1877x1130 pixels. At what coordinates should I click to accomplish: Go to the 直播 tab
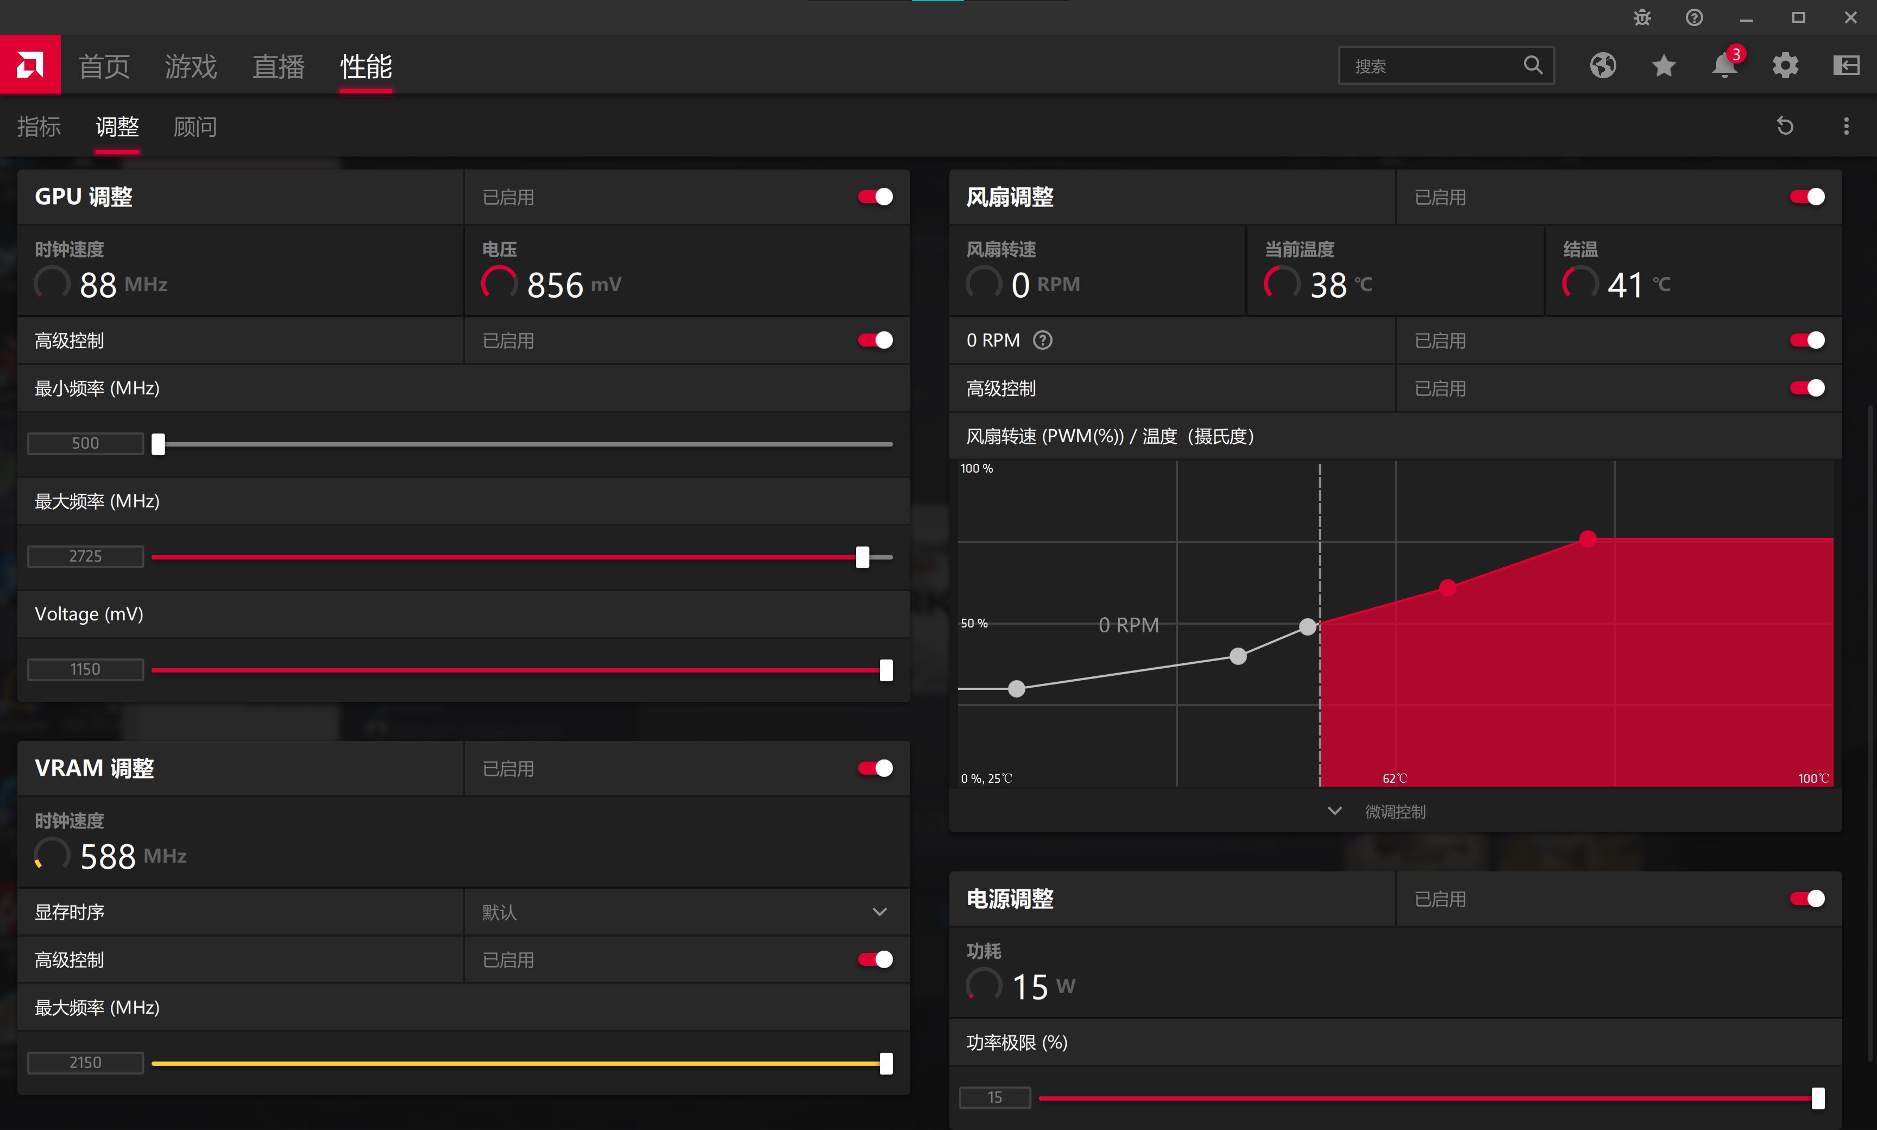(x=279, y=67)
